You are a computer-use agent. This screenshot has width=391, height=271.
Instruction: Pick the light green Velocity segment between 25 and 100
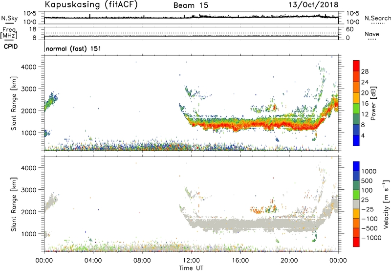tap(356, 195)
